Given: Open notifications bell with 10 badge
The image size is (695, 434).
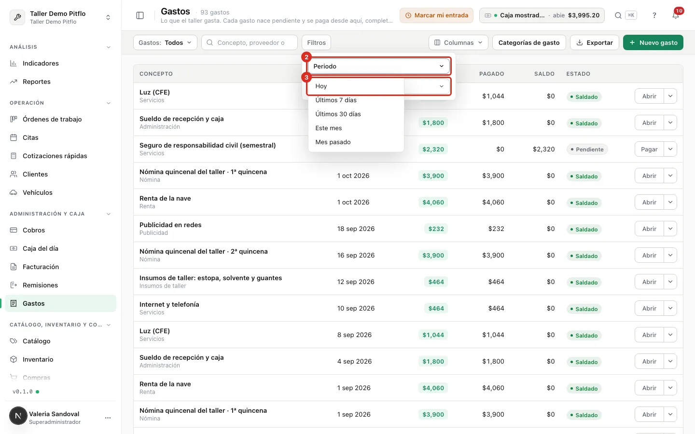Looking at the screenshot, I should coord(676,15).
